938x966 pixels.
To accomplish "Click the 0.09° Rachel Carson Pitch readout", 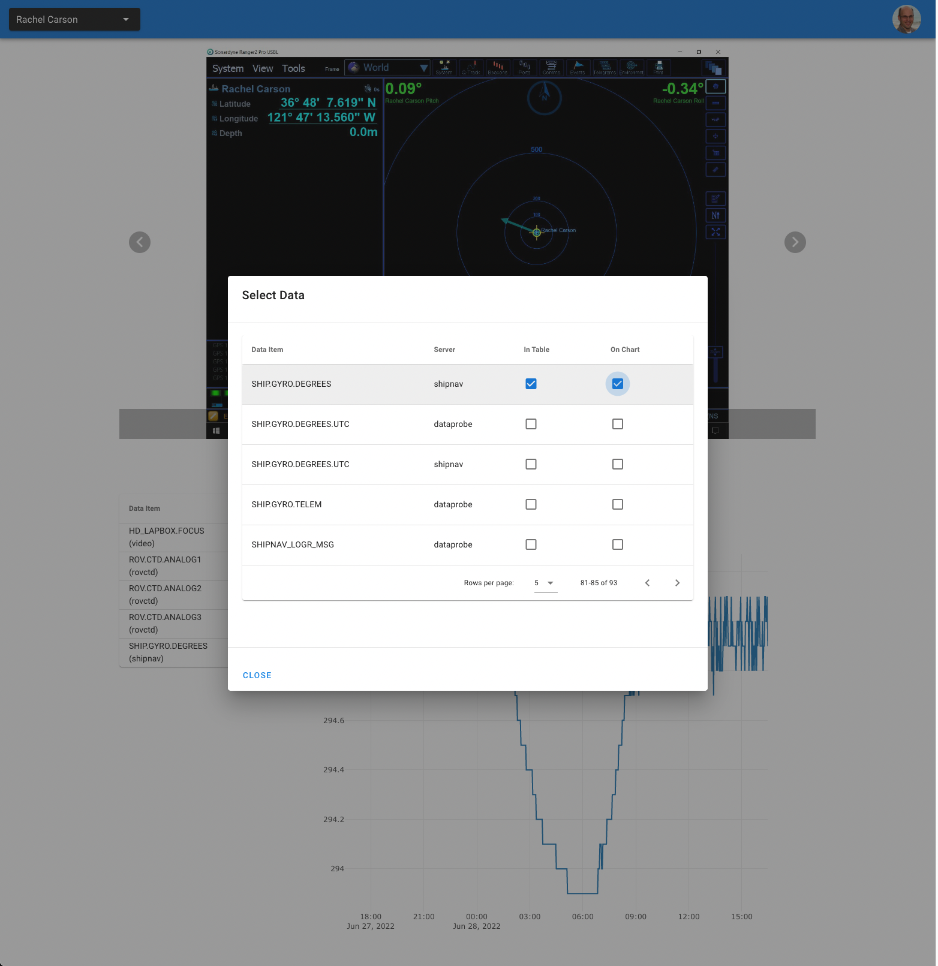I will 411,92.
